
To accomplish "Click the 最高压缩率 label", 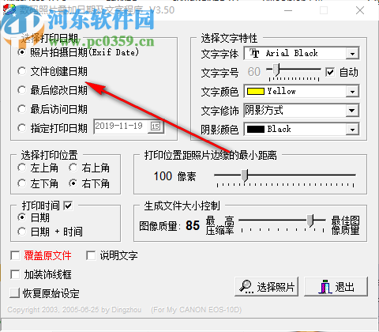I will point(220,225).
